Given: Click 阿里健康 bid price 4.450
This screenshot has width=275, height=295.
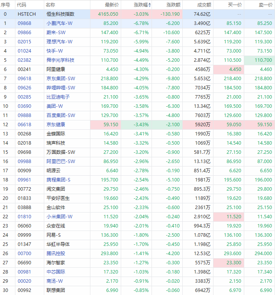Looking at the screenshot, I should point(235,69).
